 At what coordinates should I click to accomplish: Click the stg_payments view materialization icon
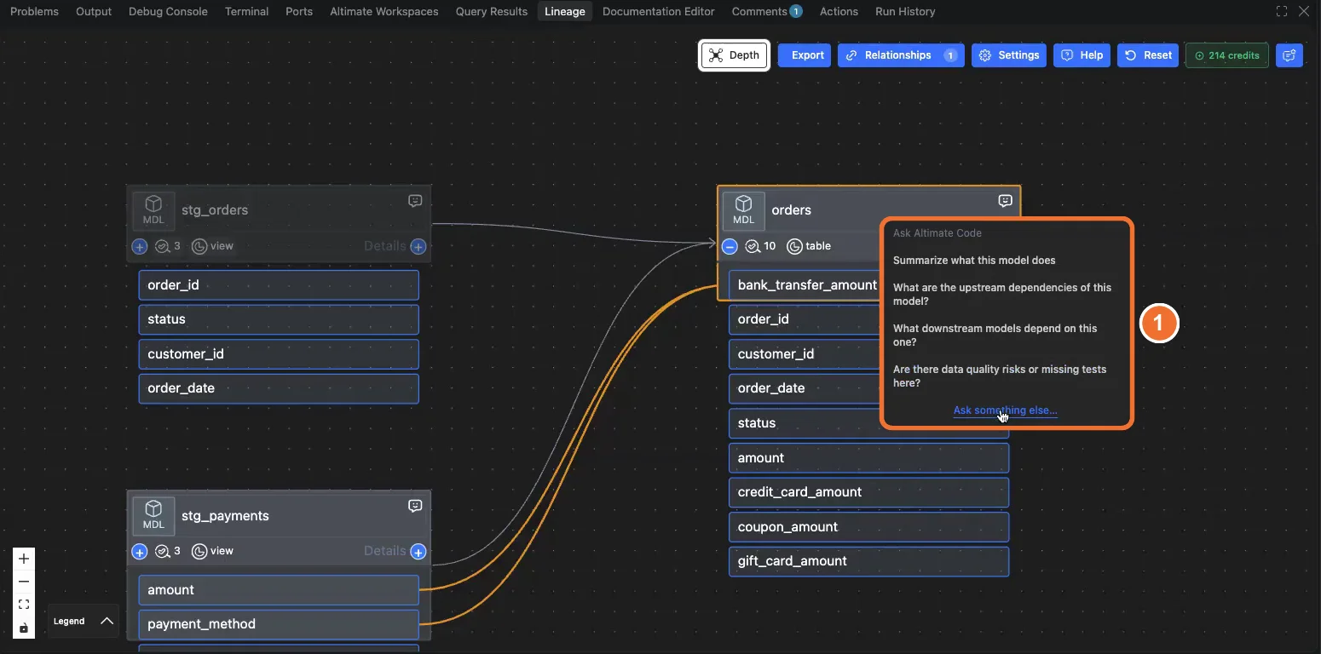199,551
